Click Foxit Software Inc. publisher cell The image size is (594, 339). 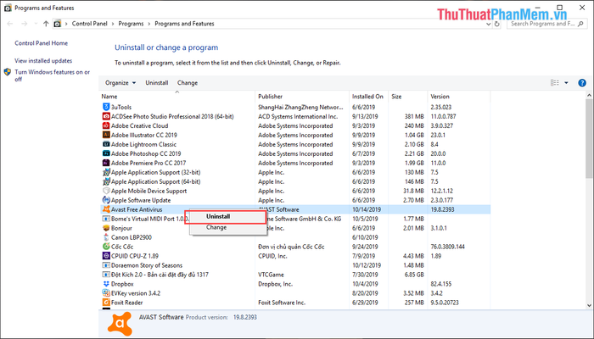(282, 303)
